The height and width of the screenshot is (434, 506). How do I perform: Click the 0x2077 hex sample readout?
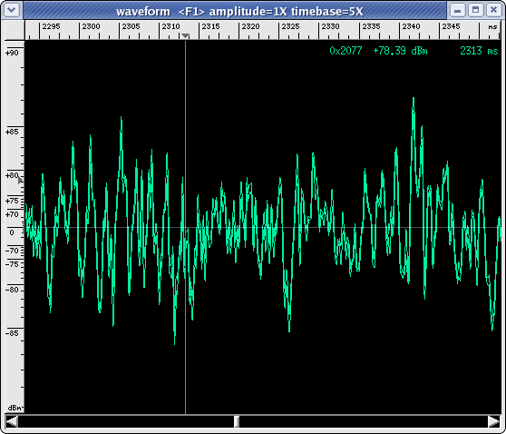pyautogui.click(x=345, y=51)
